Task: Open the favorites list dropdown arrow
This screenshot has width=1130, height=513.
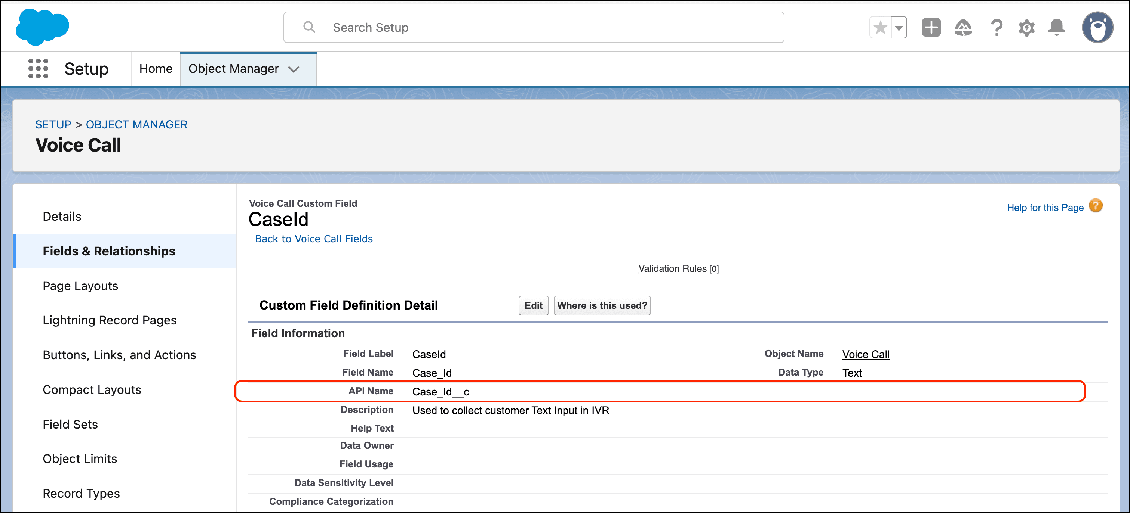Action: point(899,27)
